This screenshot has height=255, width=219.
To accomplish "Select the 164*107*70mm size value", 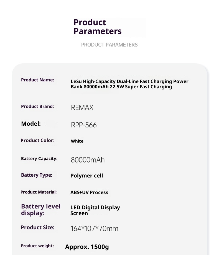I will (94, 229).
